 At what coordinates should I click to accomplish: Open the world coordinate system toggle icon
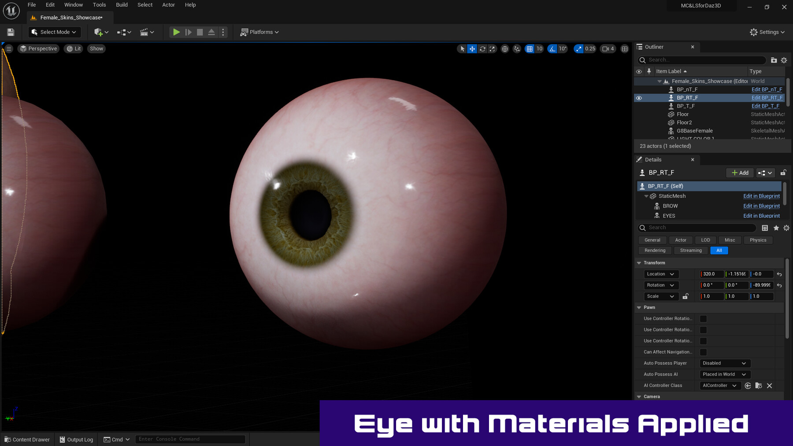pyautogui.click(x=505, y=49)
